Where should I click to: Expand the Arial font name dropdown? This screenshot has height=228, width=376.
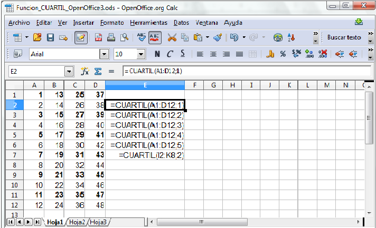pyautogui.click(x=104, y=54)
